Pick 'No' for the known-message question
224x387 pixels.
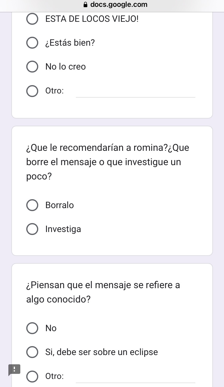click(x=32, y=328)
